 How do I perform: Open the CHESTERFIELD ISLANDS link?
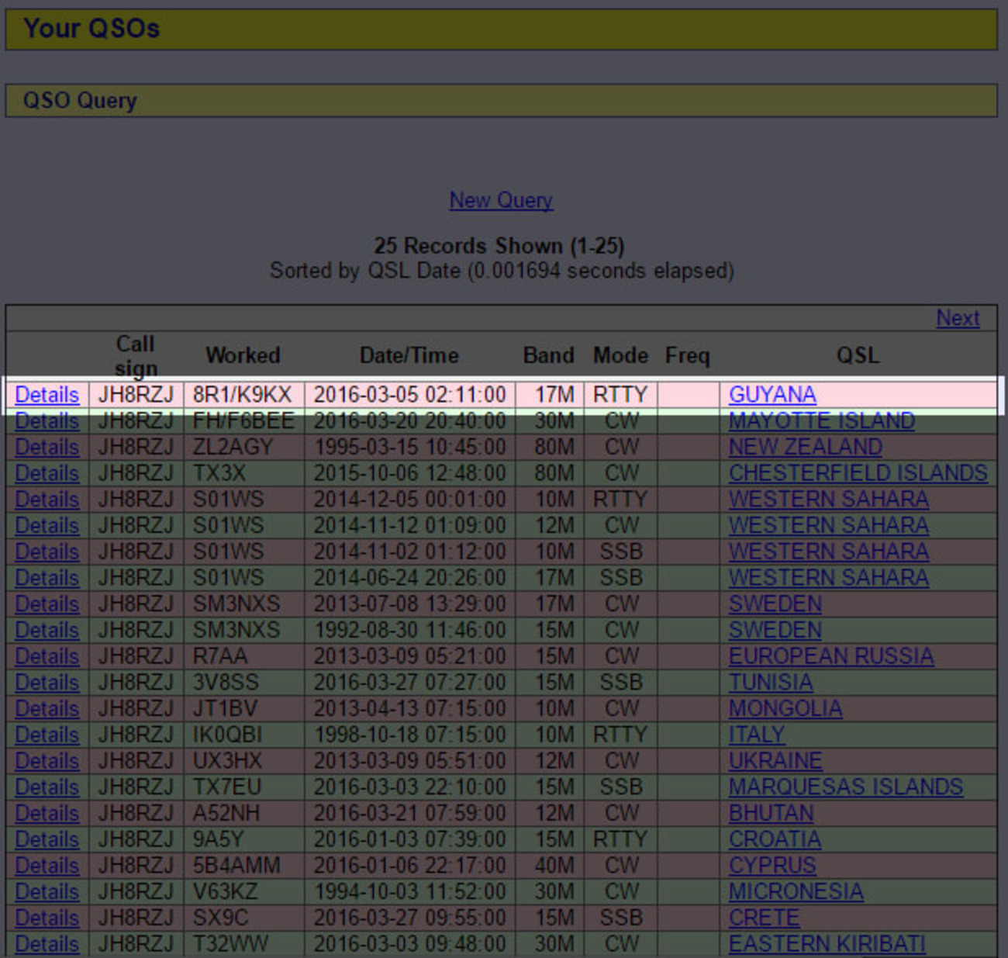(857, 473)
